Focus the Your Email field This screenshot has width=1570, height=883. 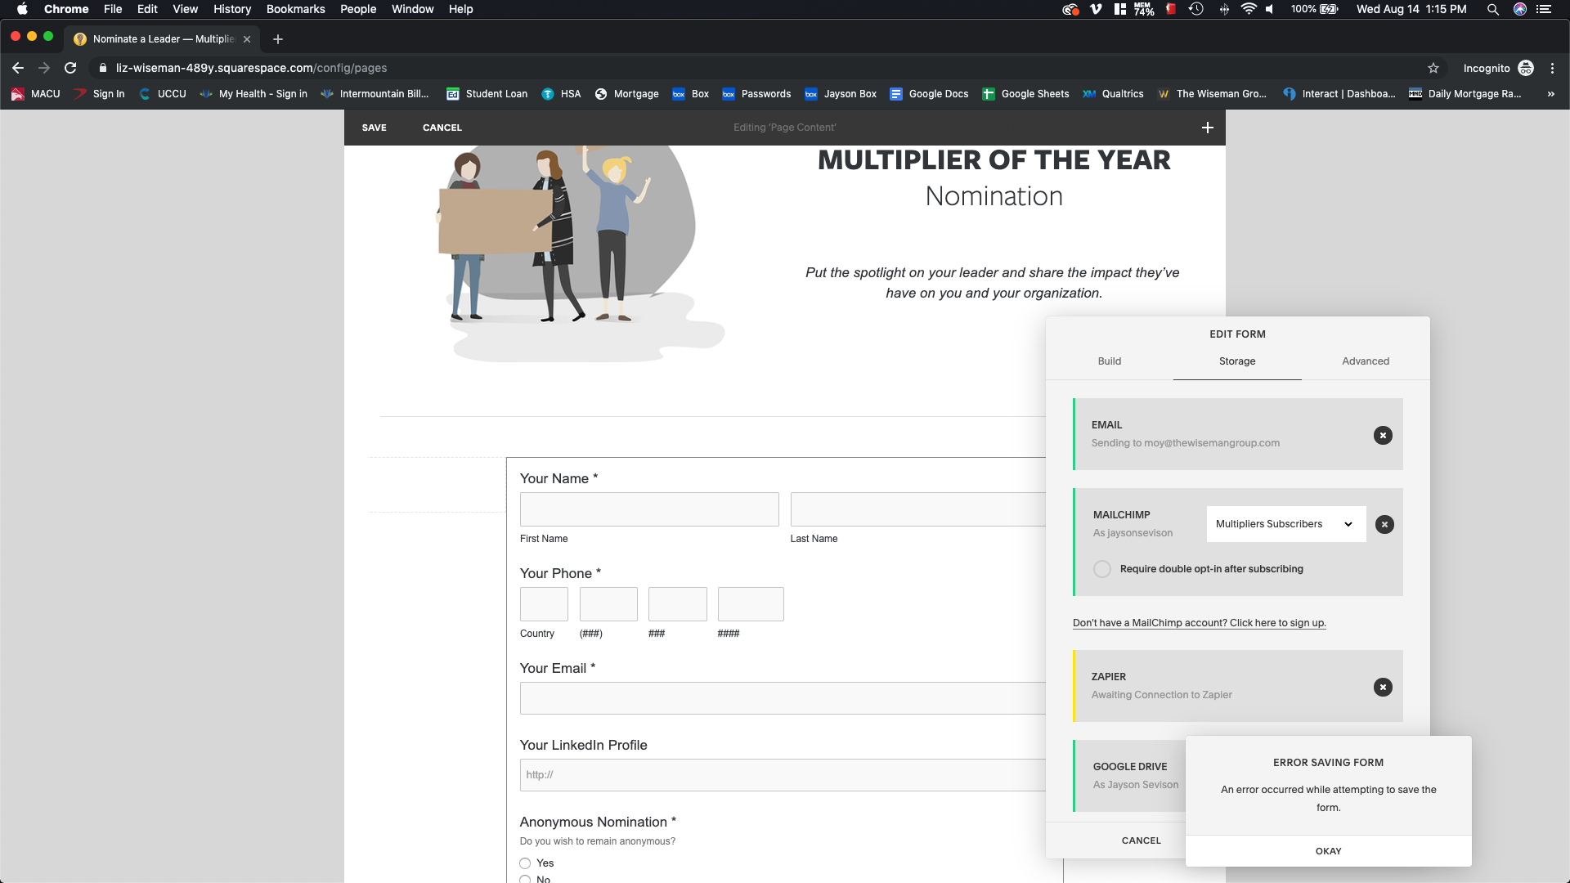pos(783,698)
